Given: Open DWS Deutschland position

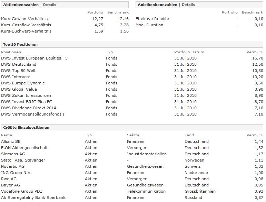Looking at the screenshot, I should click(19, 64).
